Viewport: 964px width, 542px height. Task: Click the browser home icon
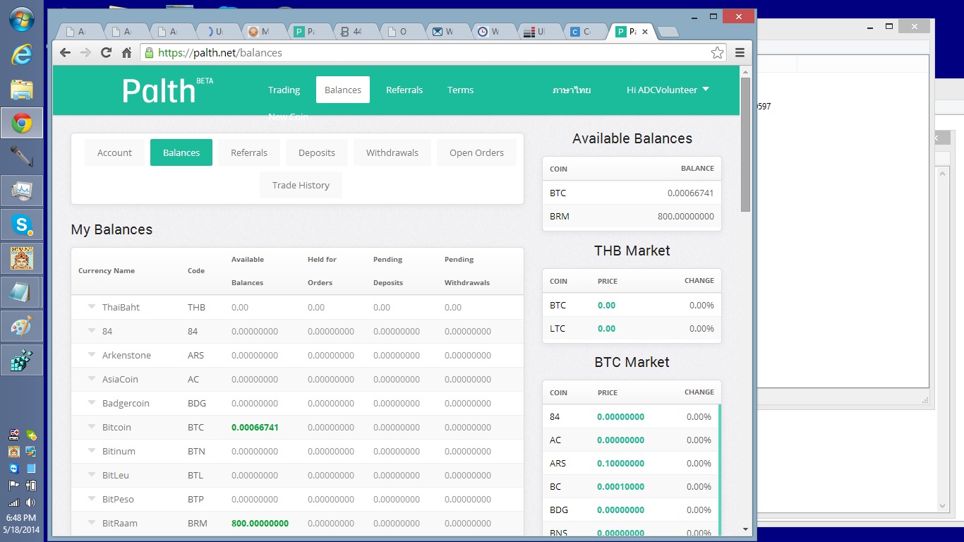point(127,53)
